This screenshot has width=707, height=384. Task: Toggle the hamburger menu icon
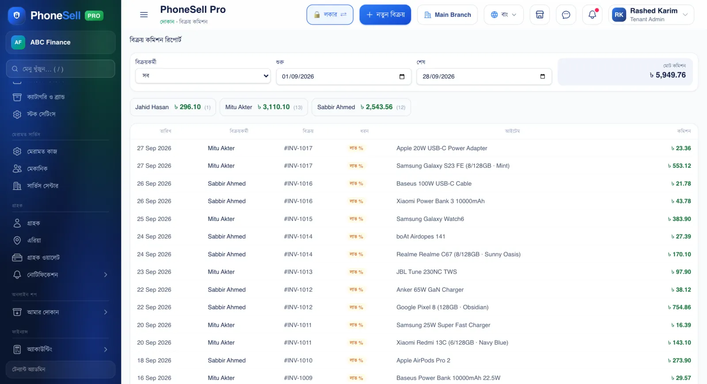point(144,15)
